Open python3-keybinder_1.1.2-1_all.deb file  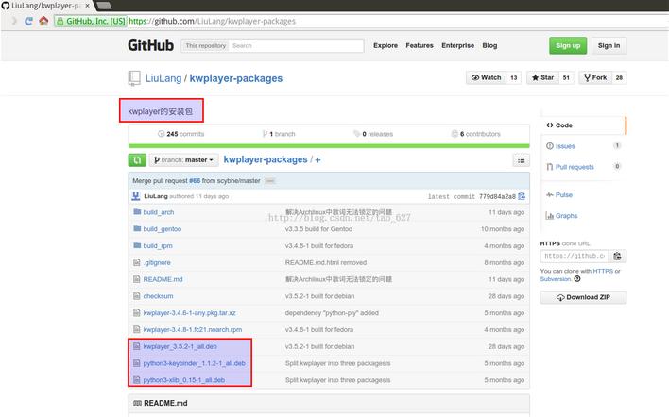[194, 363]
